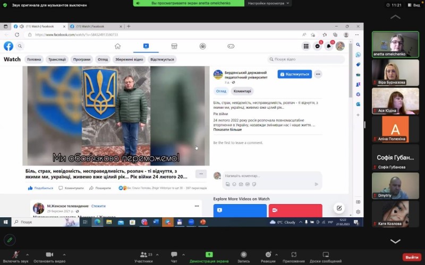Open Zoom Приложения apps
The image size is (425, 265).
[294, 257]
